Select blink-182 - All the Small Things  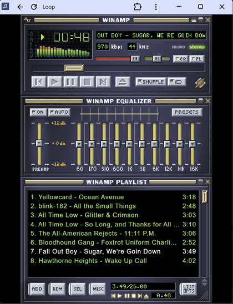[113, 206]
